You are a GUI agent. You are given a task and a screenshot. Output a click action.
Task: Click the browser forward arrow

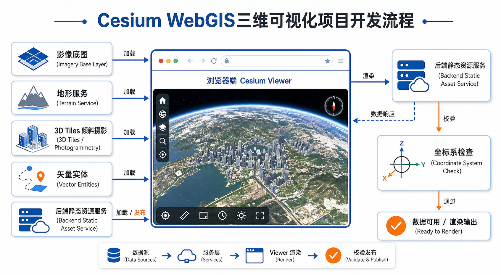coord(202,61)
